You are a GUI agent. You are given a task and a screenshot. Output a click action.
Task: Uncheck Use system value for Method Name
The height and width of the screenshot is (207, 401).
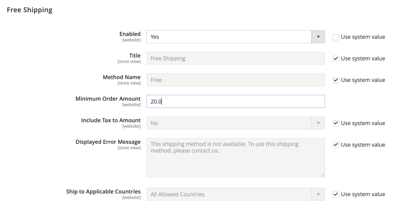click(x=336, y=80)
